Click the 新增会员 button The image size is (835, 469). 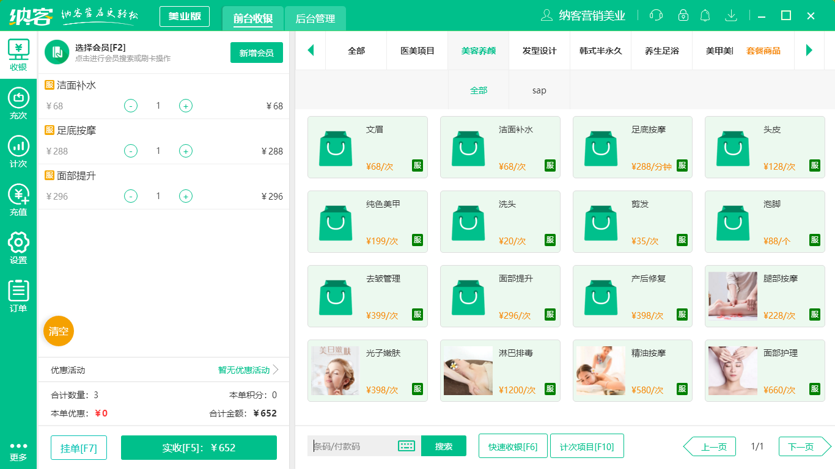(256, 53)
